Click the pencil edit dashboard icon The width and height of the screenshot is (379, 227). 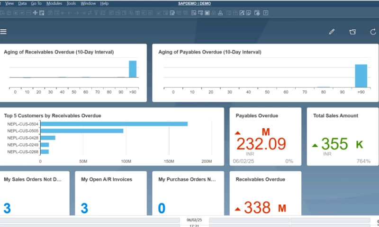pos(332,32)
